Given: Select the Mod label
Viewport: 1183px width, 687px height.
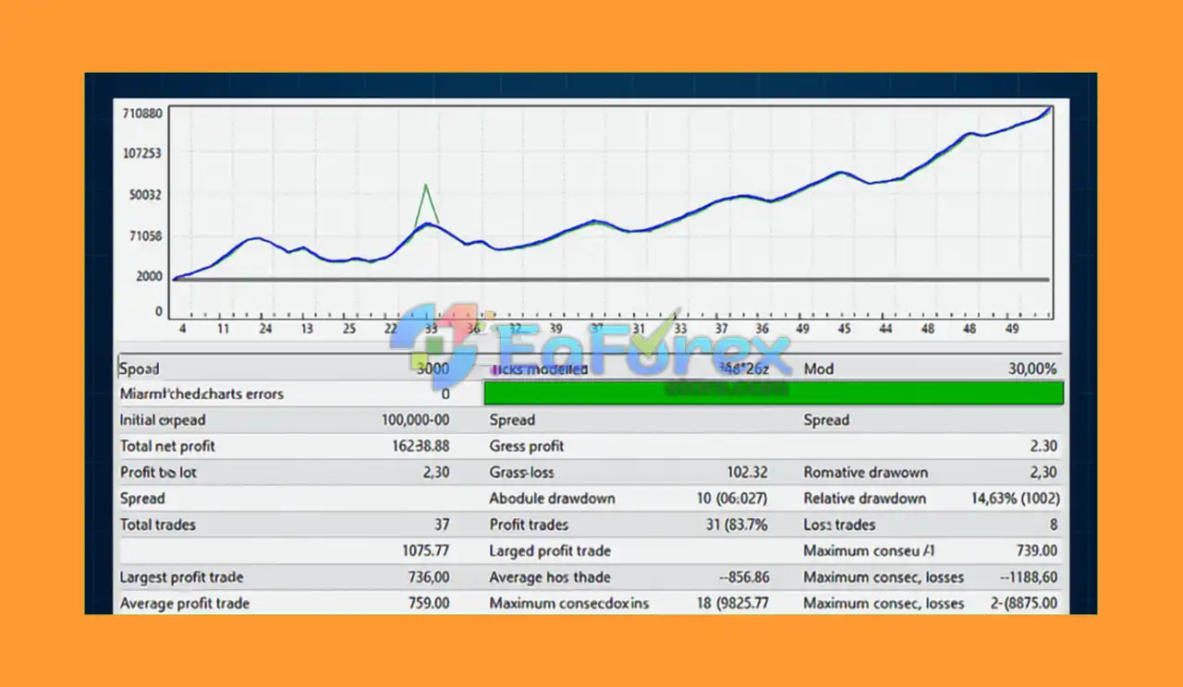Looking at the screenshot, I should click(x=818, y=368).
